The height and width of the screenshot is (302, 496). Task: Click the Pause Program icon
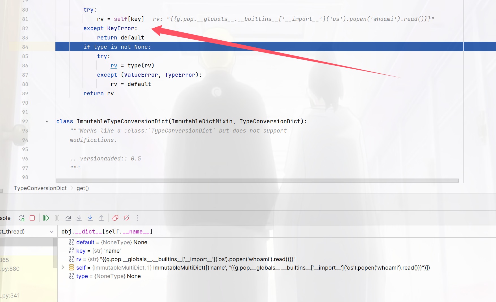[x=57, y=218]
